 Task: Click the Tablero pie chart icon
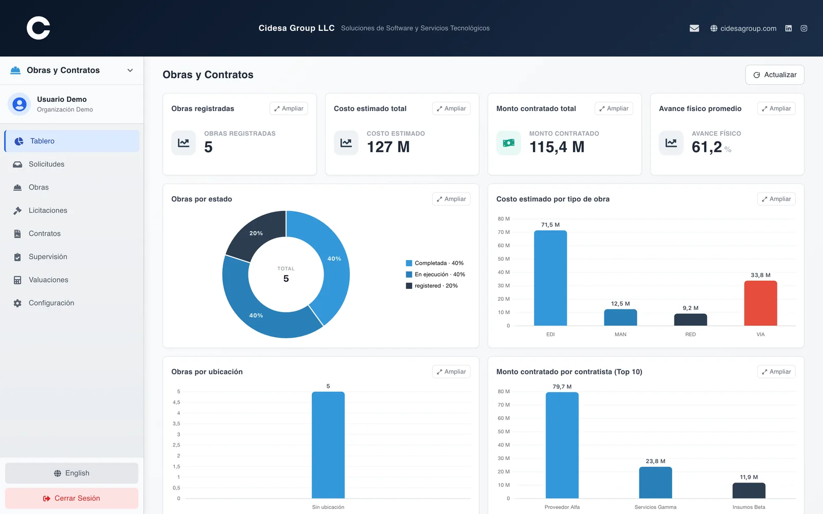coord(19,141)
